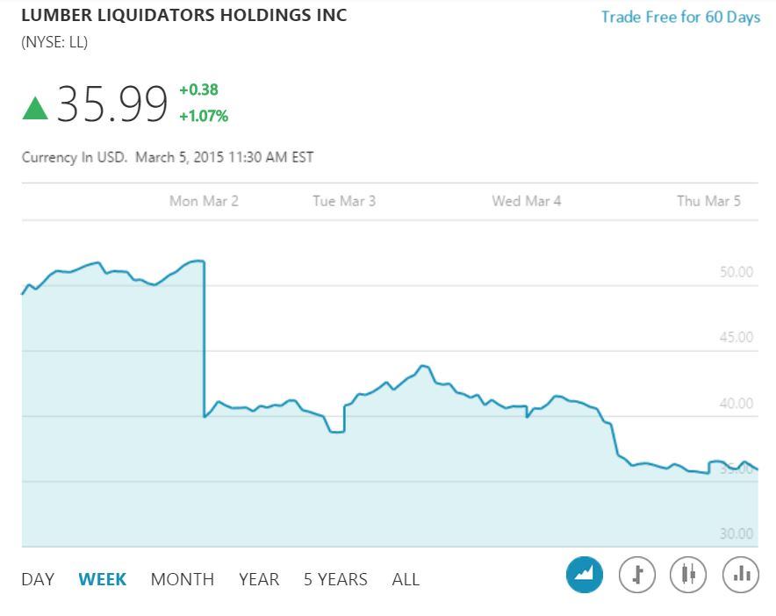Click the (NYSE: LL) ticker symbol
This screenshot has width=776, height=616.
(x=54, y=42)
